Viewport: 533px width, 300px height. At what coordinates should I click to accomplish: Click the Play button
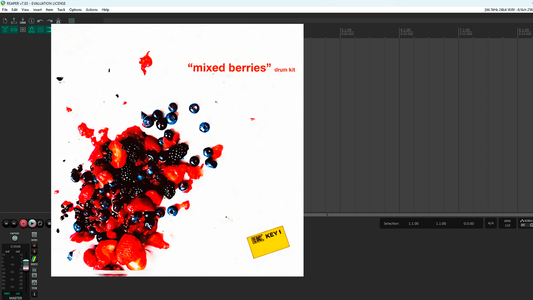click(32, 223)
